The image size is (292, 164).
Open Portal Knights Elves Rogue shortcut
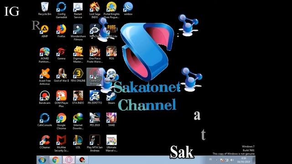pyautogui.click(x=111, y=10)
